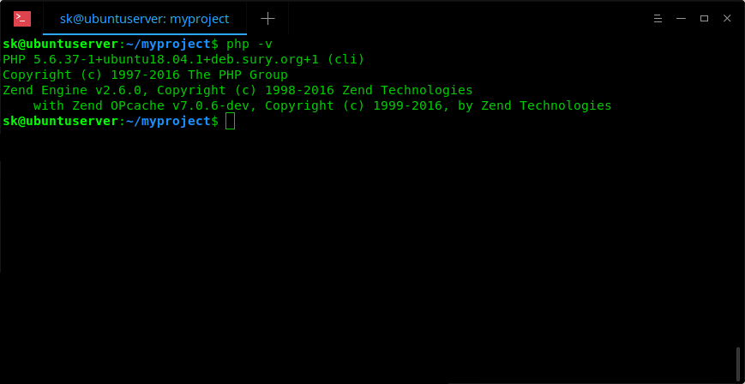Click the Zend OPcache v7.0.6-dev text
This screenshot has width=745, height=384.
161,105
